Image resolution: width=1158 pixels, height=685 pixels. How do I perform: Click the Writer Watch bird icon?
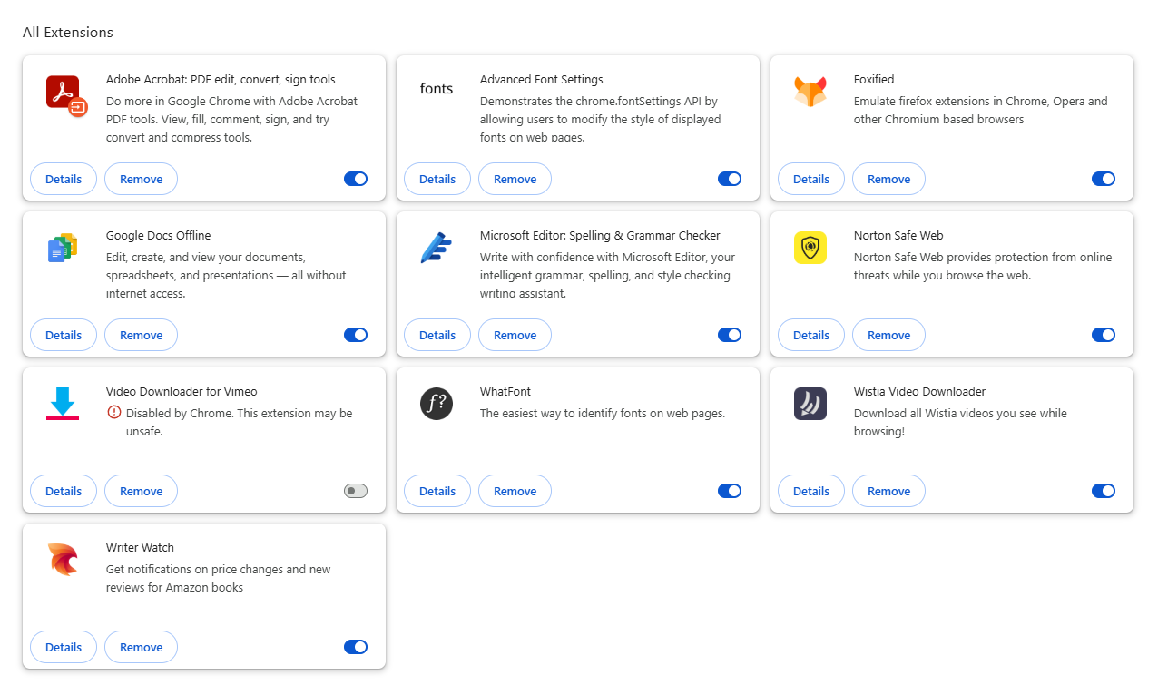pos(63,560)
